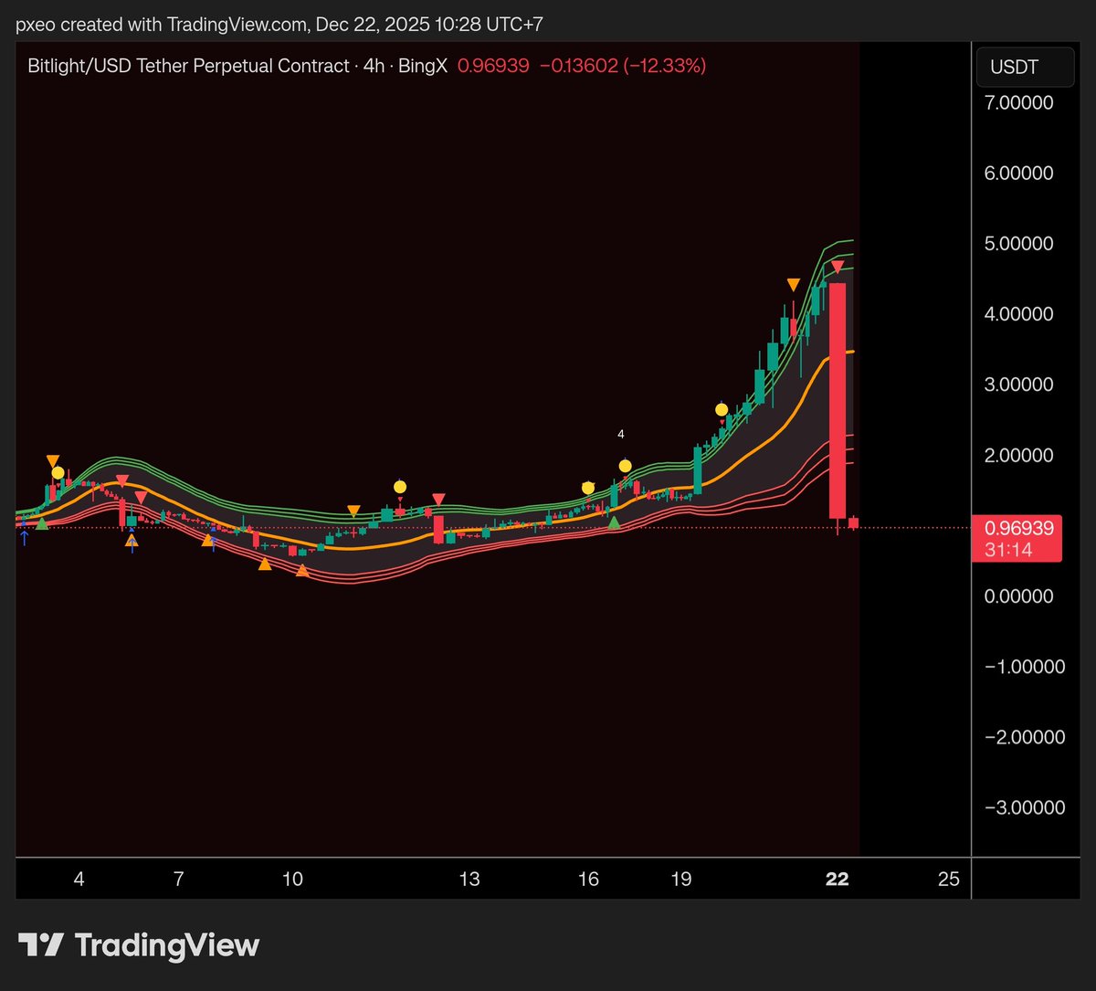Select the yellow circle marker on the steep rally after date 19
The width and height of the screenshot is (1096, 991).
tap(722, 409)
